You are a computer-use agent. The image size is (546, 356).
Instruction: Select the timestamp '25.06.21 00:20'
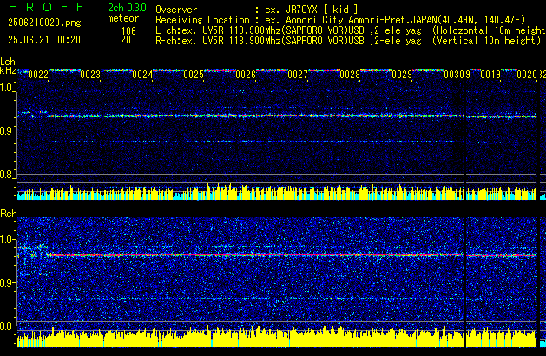tap(44, 40)
